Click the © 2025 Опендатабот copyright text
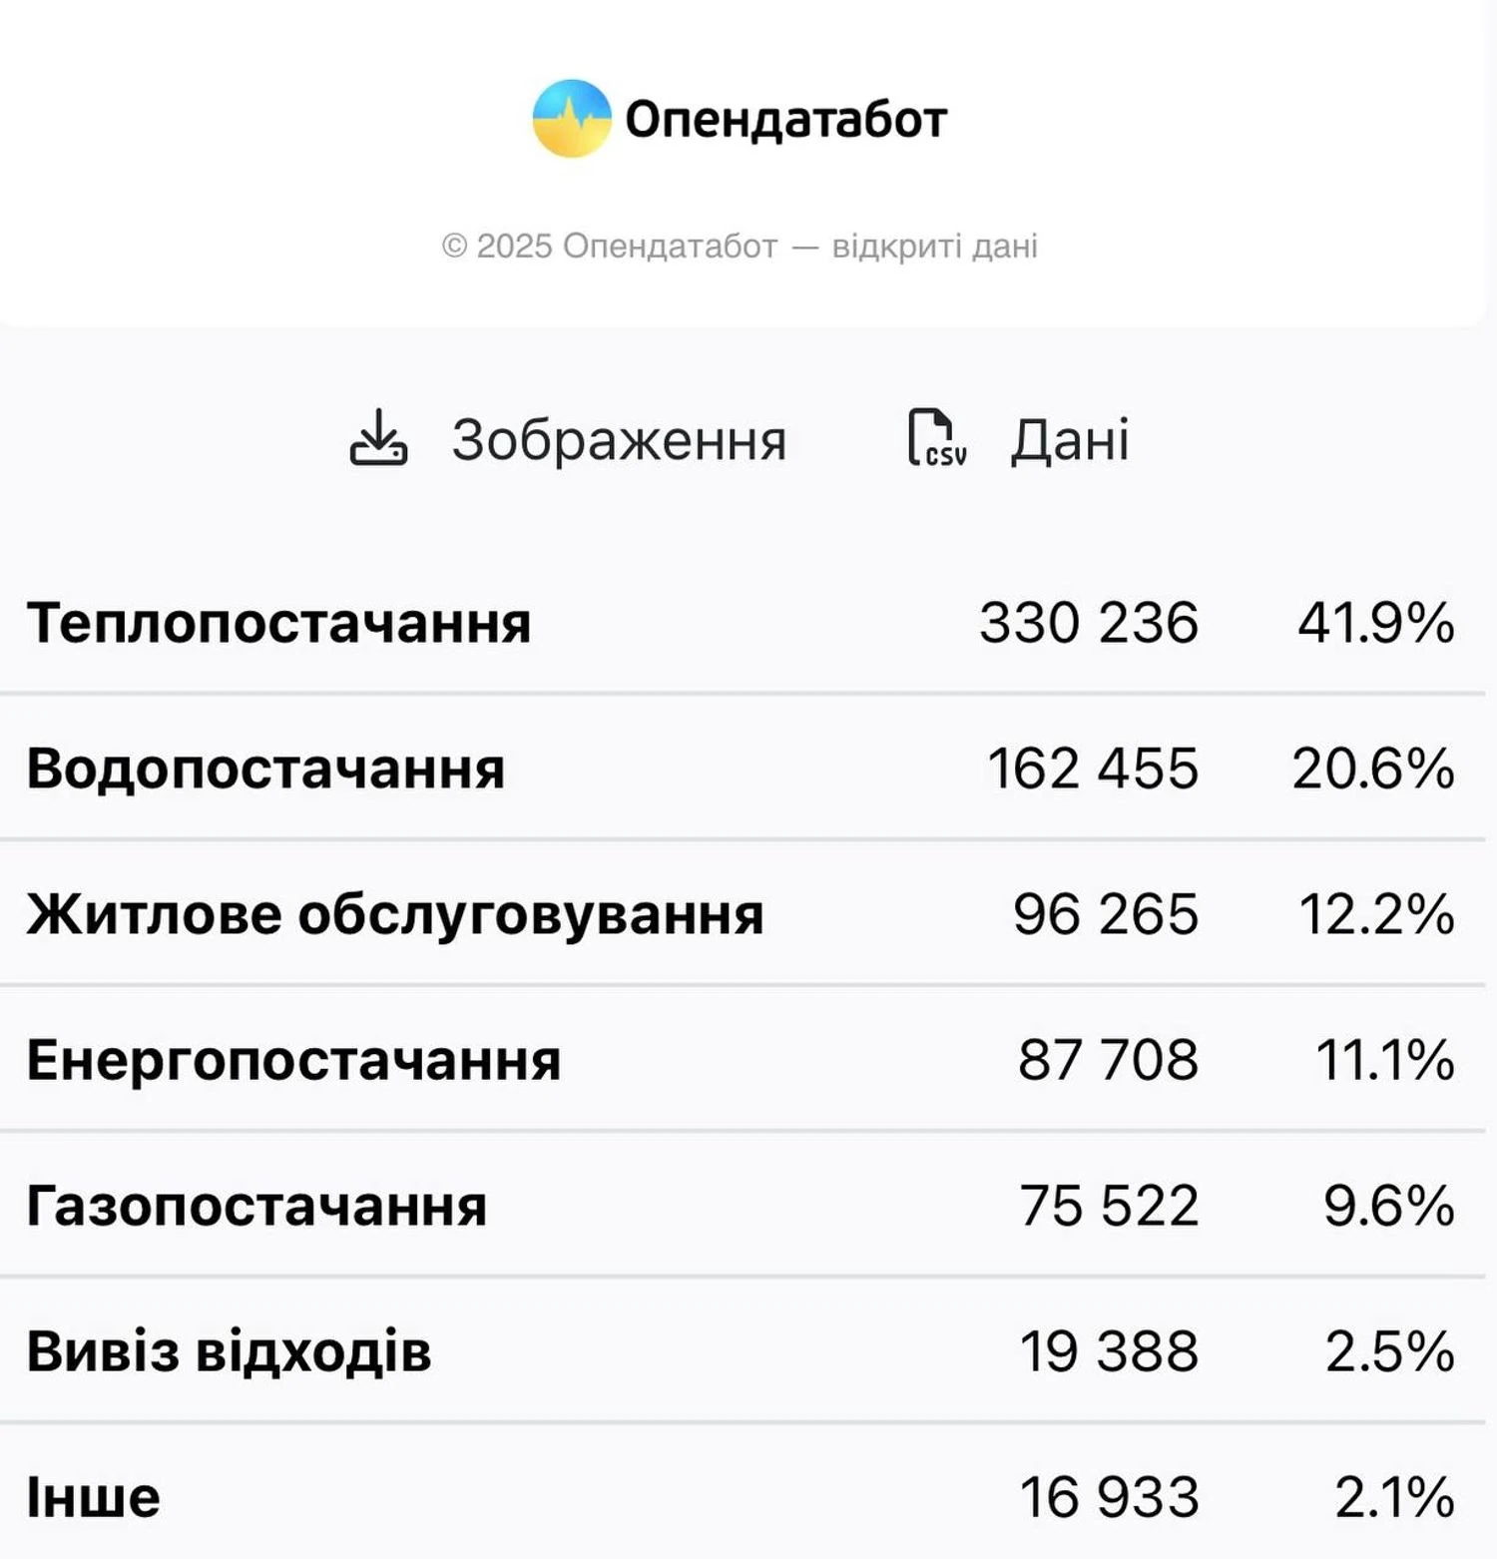 click(740, 246)
